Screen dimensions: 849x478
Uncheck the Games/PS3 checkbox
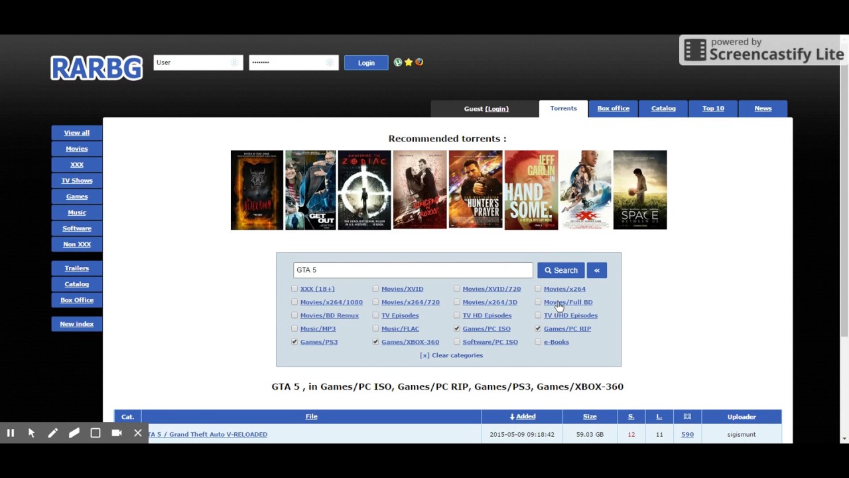(294, 342)
